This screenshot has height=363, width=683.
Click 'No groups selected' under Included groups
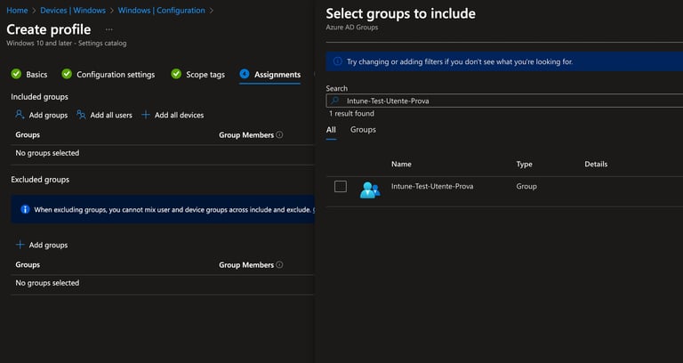click(x=47, y=153)
